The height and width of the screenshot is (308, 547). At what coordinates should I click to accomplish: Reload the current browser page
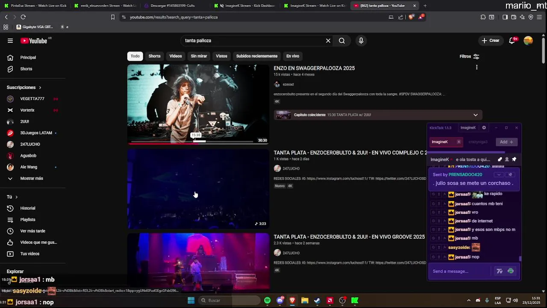(x=23, y=17)
